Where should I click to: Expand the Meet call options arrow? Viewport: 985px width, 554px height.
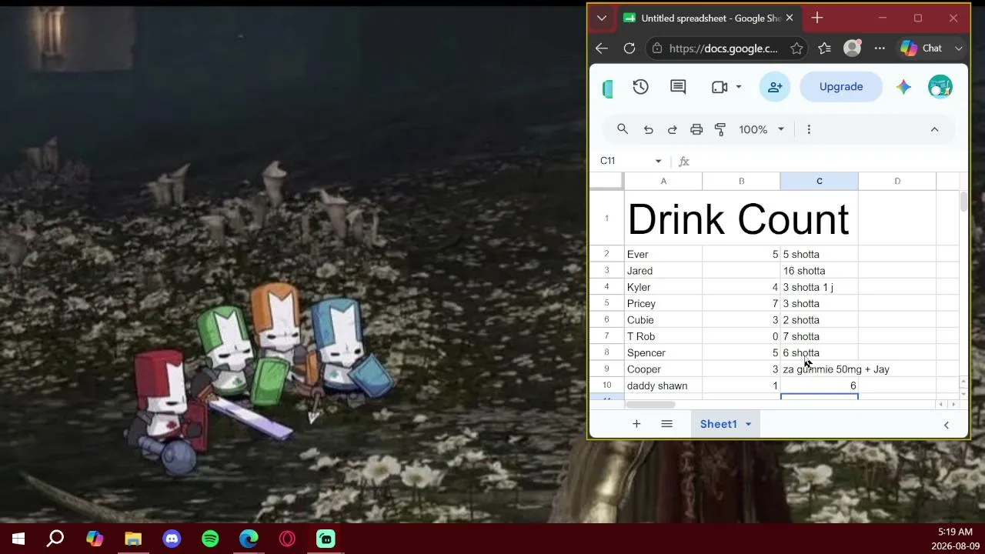(x=739, y=87)
